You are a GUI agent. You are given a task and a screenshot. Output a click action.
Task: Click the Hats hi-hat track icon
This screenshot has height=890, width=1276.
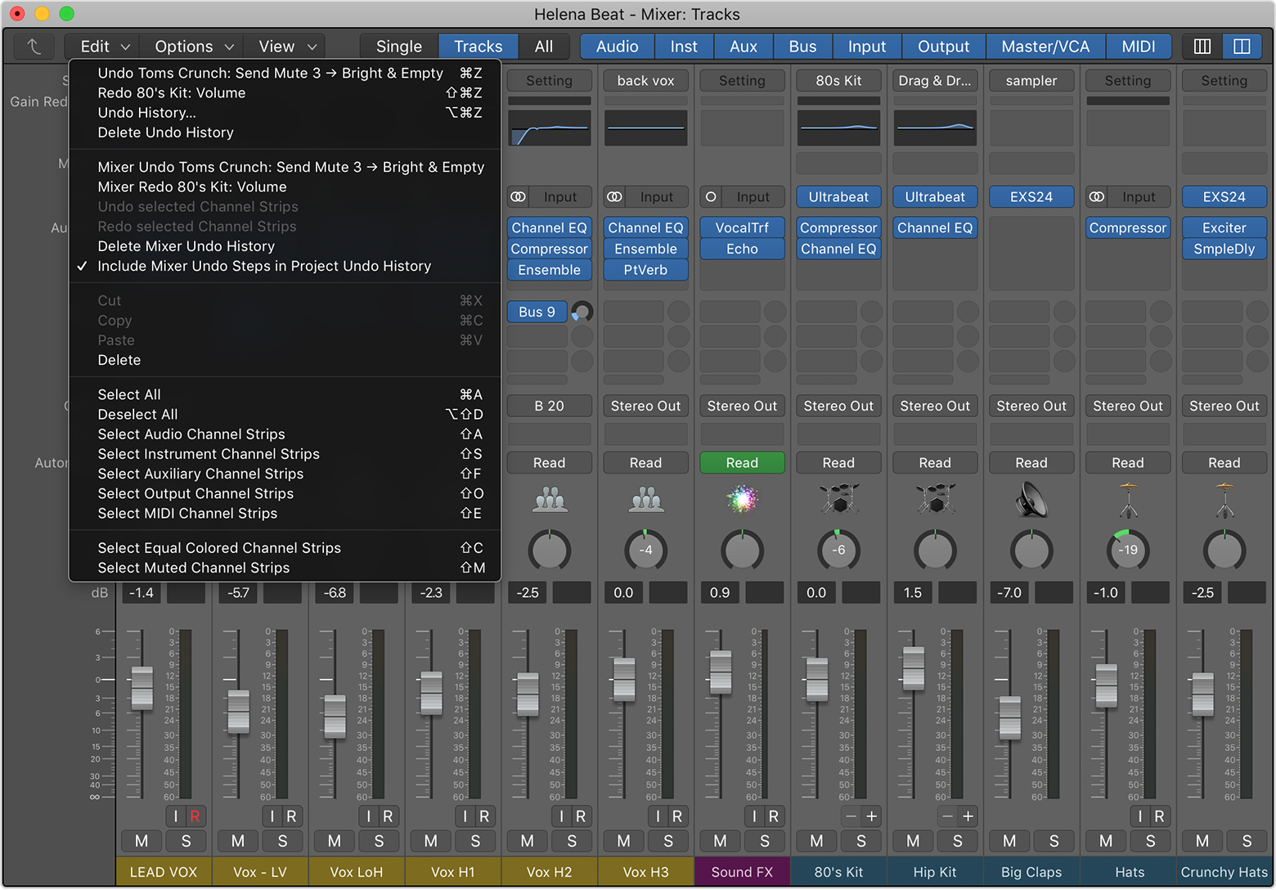tap(1128, 500)
